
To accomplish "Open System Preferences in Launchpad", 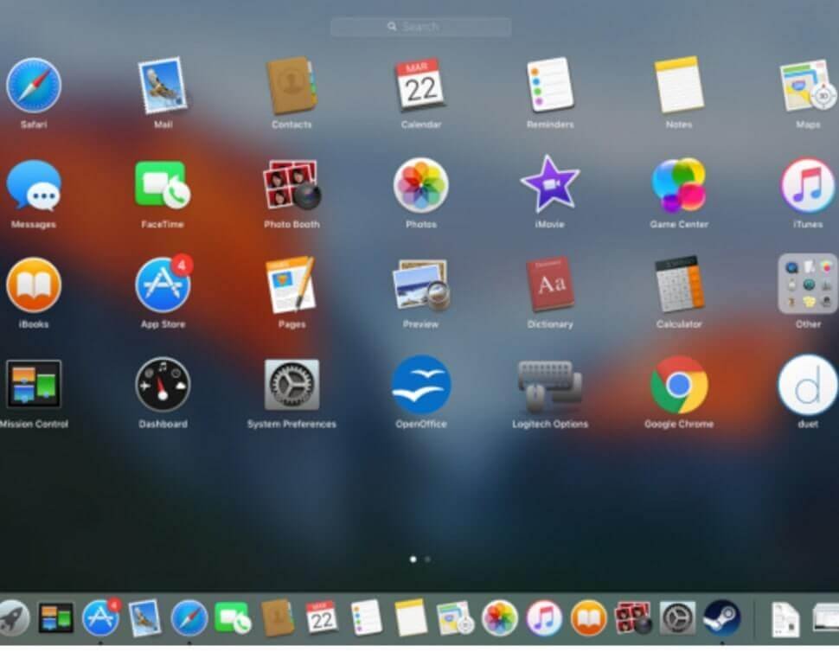I will (x=291, y=385).
